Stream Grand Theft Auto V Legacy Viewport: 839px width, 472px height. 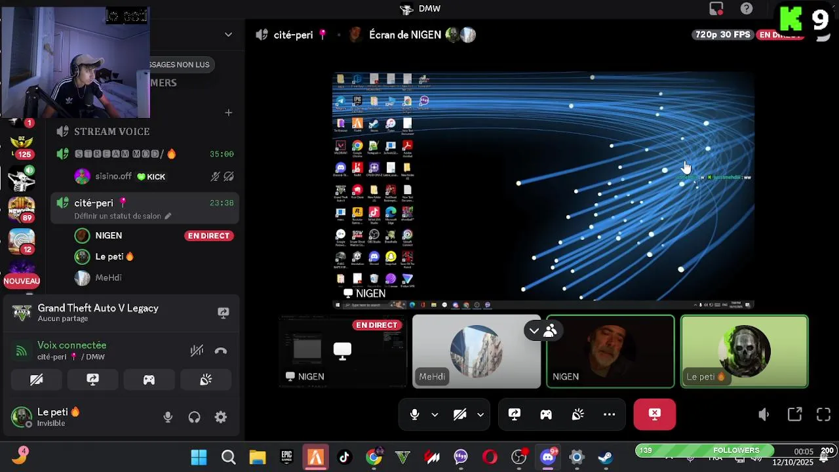[224, 313]
